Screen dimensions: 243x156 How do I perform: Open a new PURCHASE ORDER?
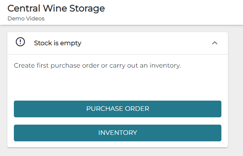pos(117,109)
